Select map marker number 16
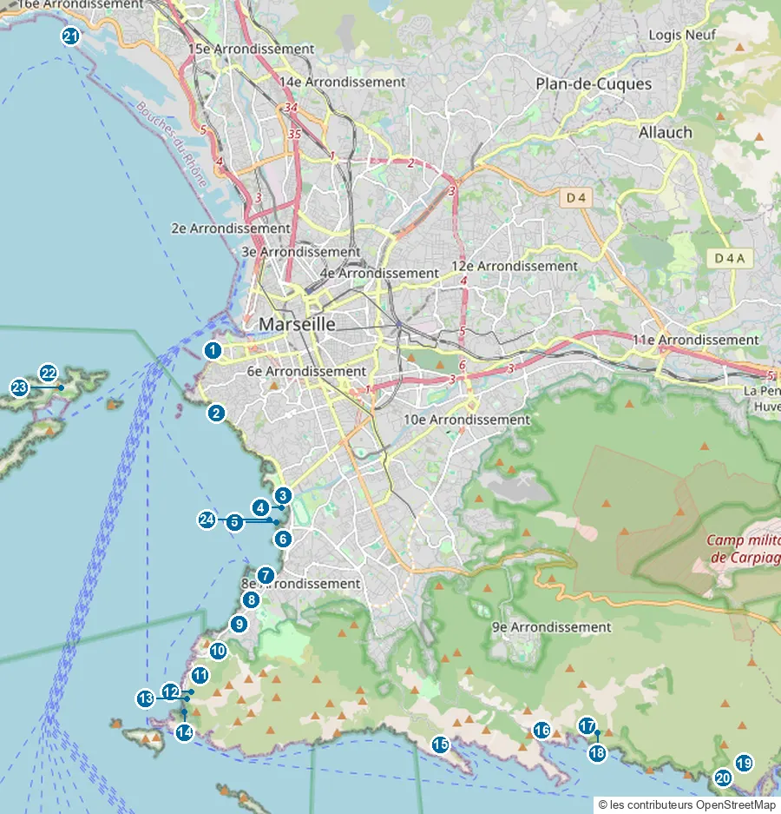The image size is (781, 814). point(542,731)
